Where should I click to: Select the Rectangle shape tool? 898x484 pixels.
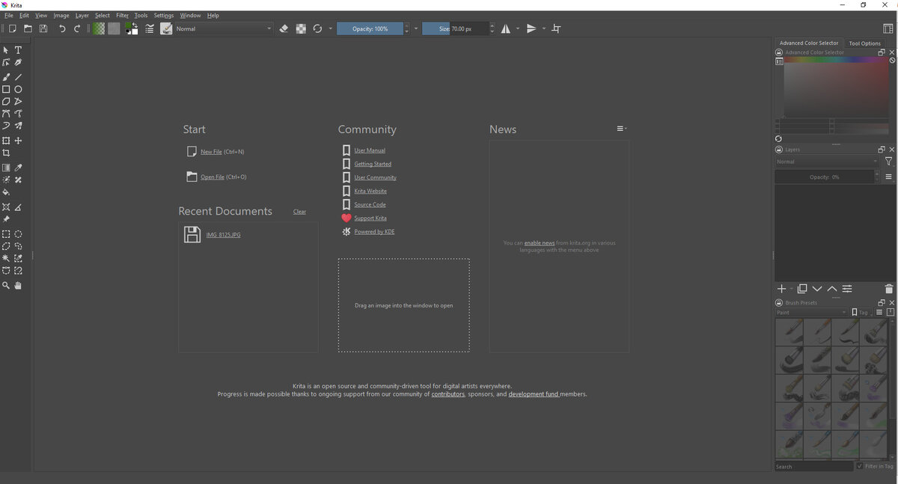[6, 89]
